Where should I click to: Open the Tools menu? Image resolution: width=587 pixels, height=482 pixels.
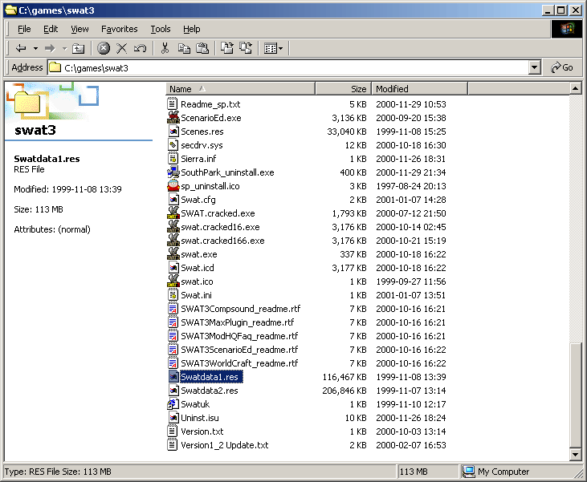coord(161,29)
